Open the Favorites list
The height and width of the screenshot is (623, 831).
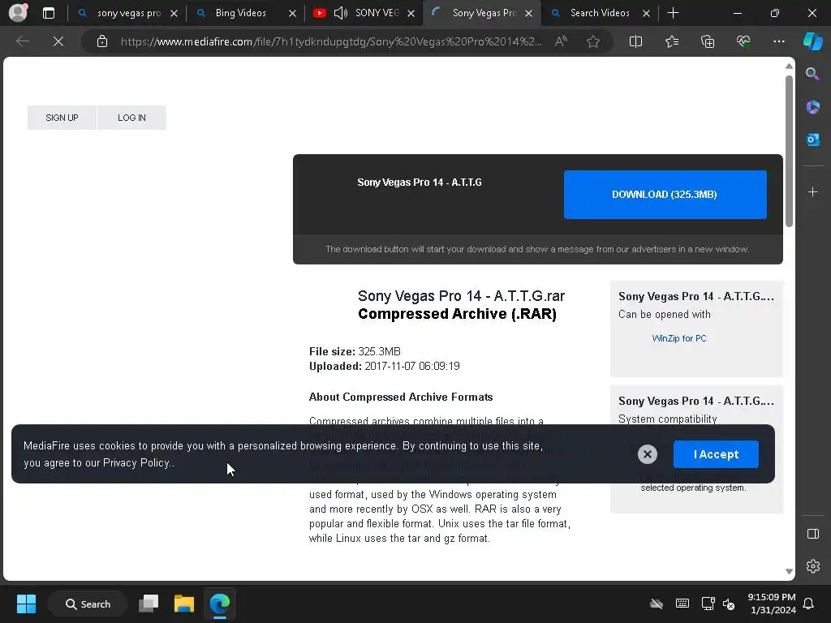click(x=671, y=41)
